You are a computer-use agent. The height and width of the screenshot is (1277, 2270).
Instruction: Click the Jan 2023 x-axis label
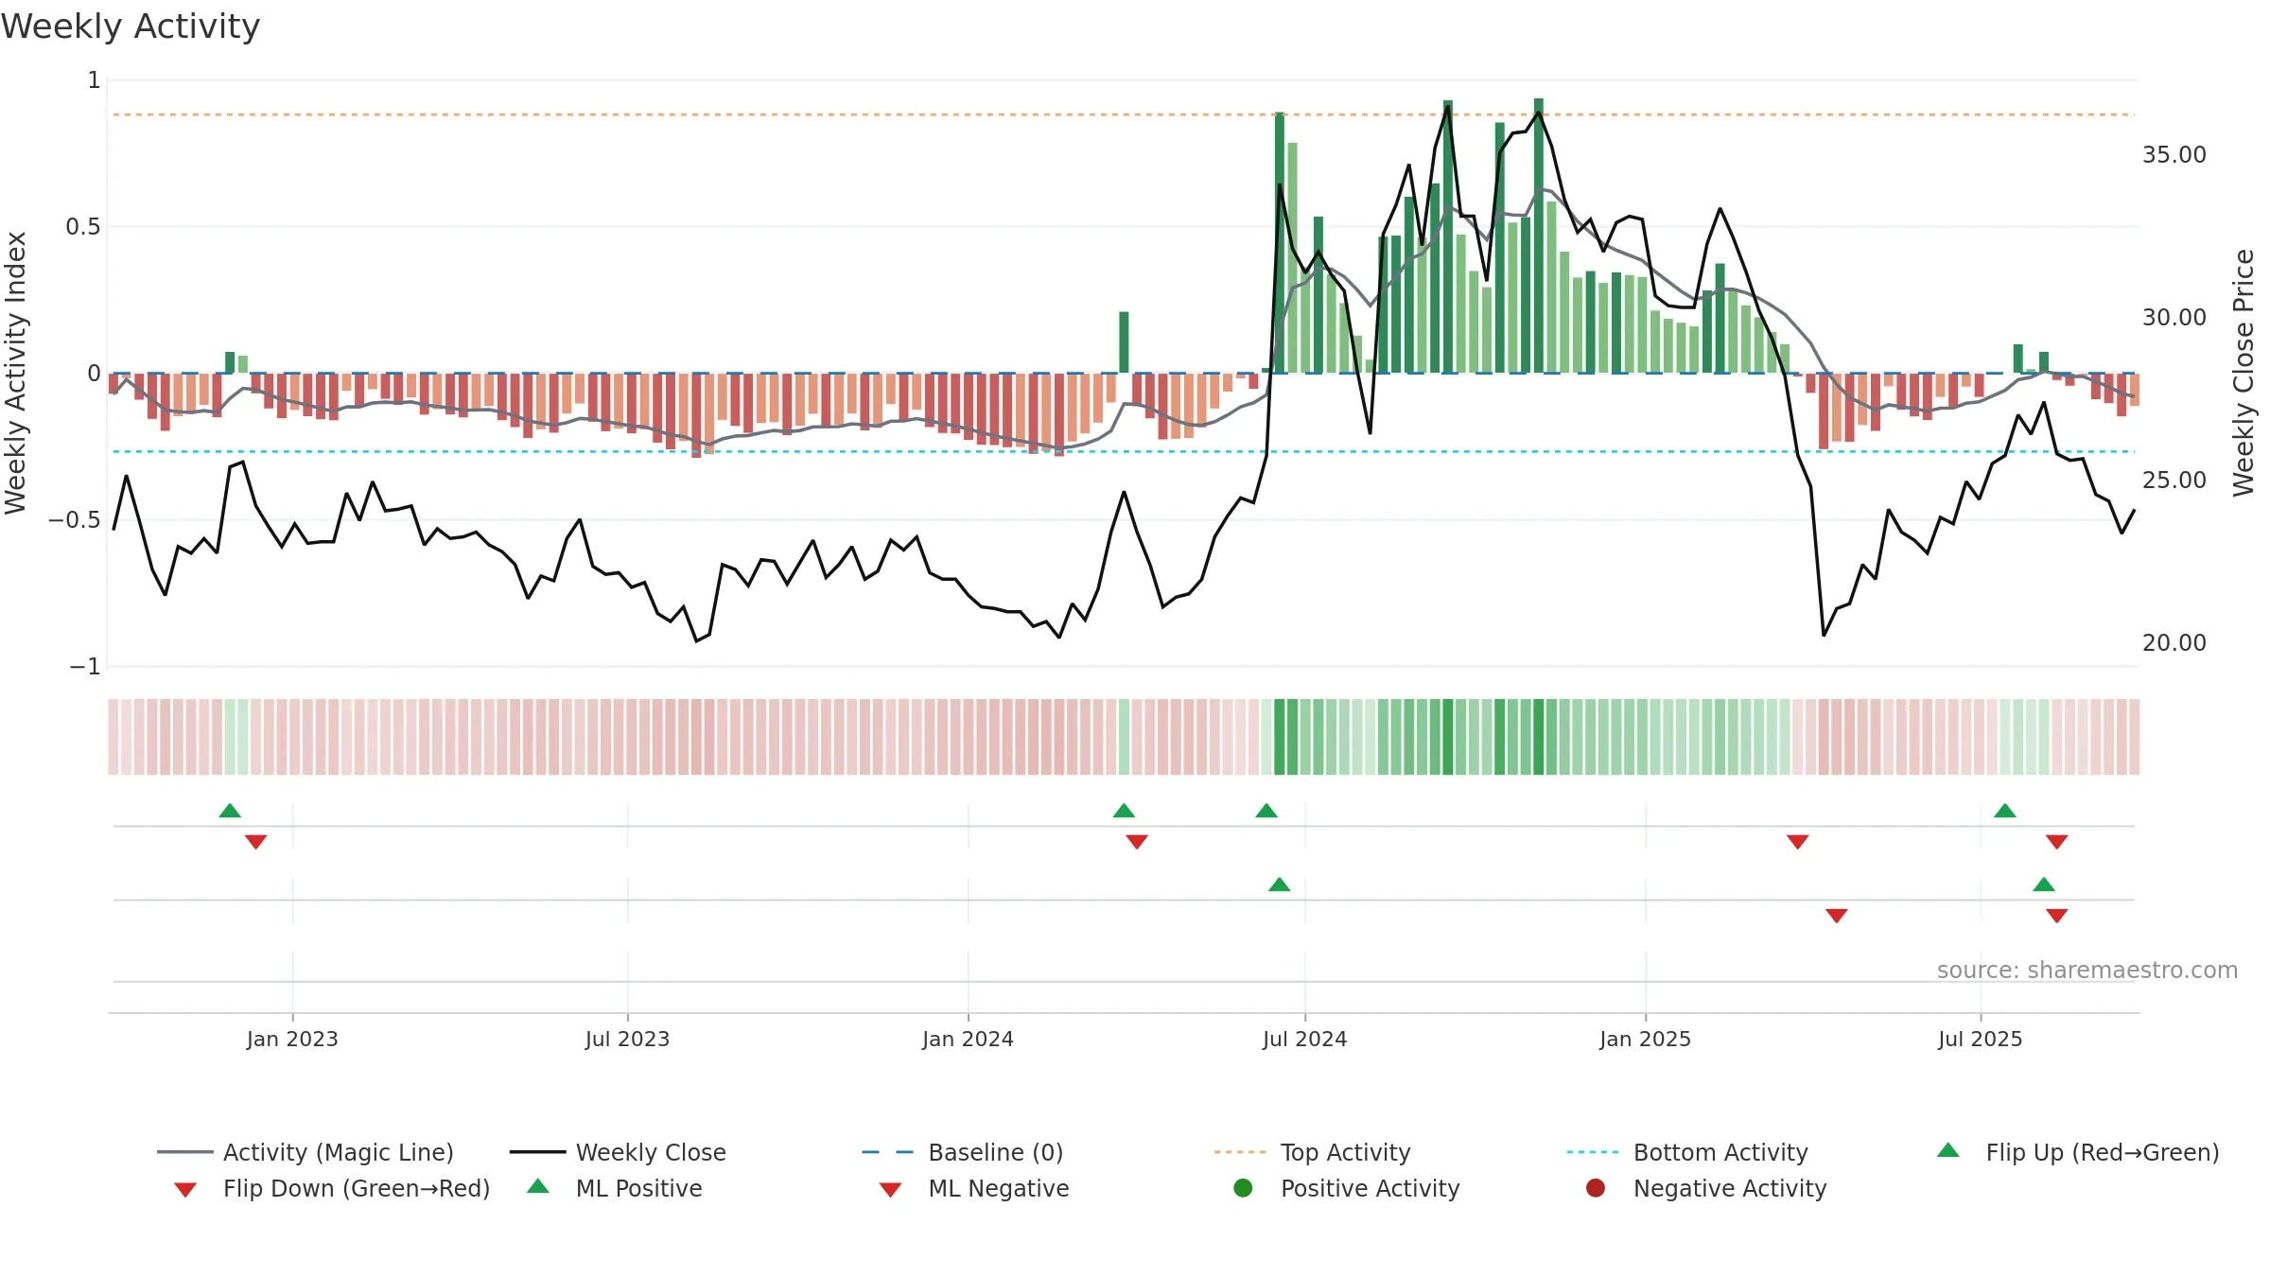click(292, 1039)
